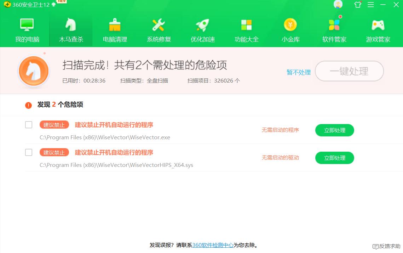Screen dimensions: 403x253
Task: Open the 游戏管家 gamepad icon
Action: (x=378, y=25)
